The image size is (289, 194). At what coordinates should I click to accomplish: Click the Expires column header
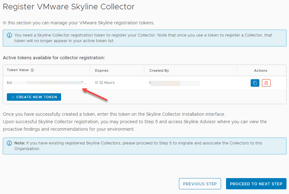coord(102,70)
